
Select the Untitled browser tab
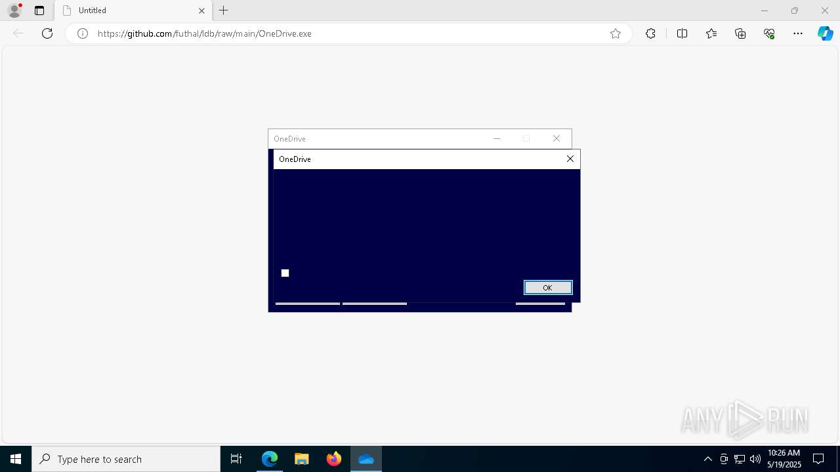(133, 10)
